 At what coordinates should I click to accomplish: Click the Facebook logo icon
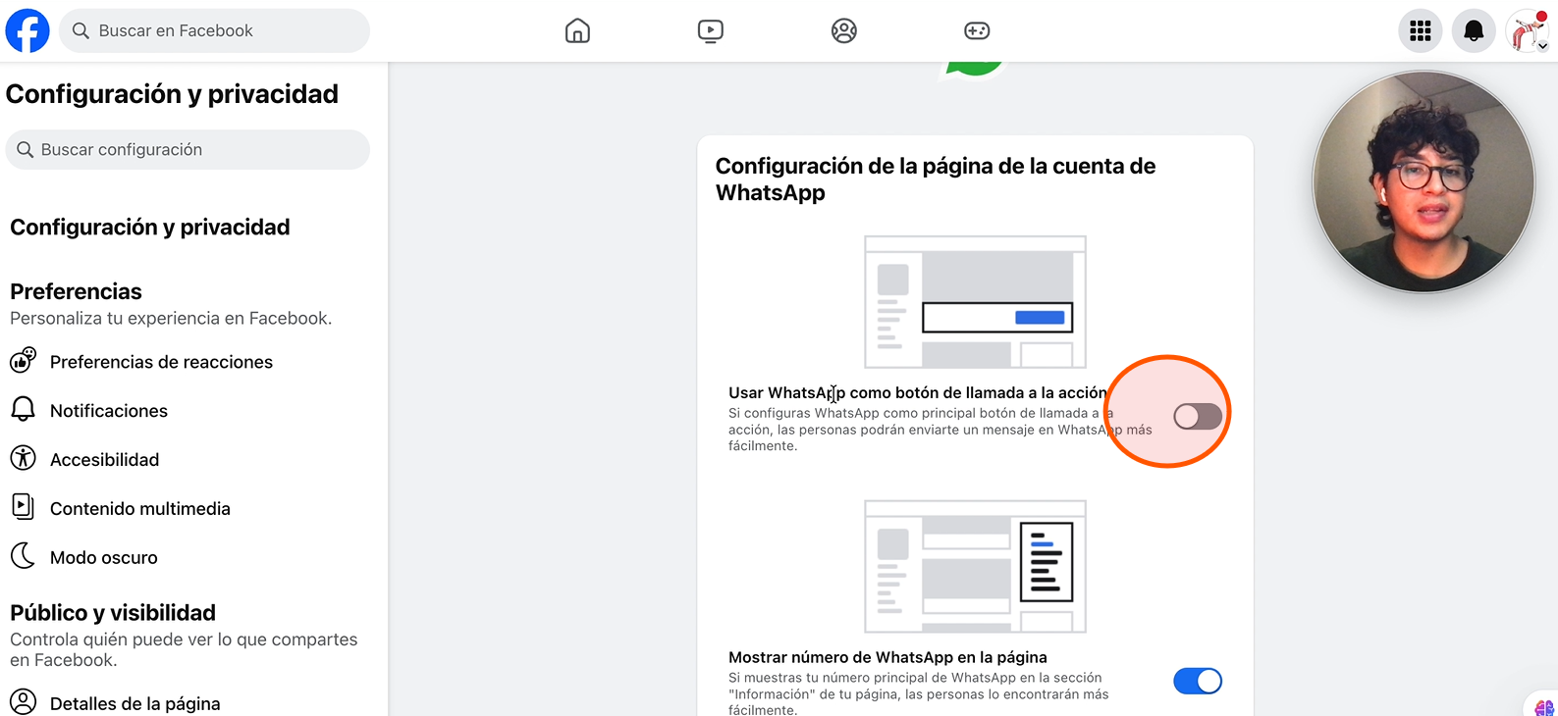[27, 30]
